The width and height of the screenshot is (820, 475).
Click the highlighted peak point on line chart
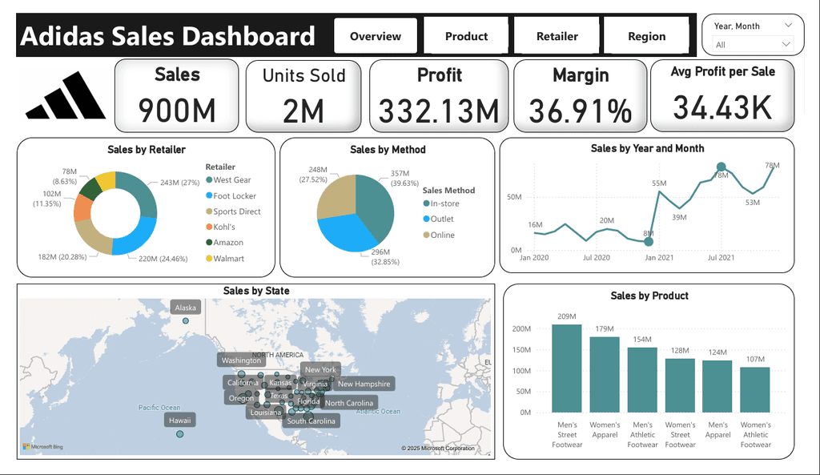tap(722, 167)
